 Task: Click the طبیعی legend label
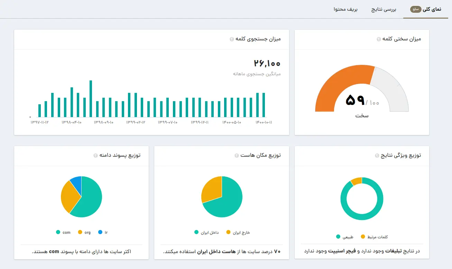click(348, 237)
